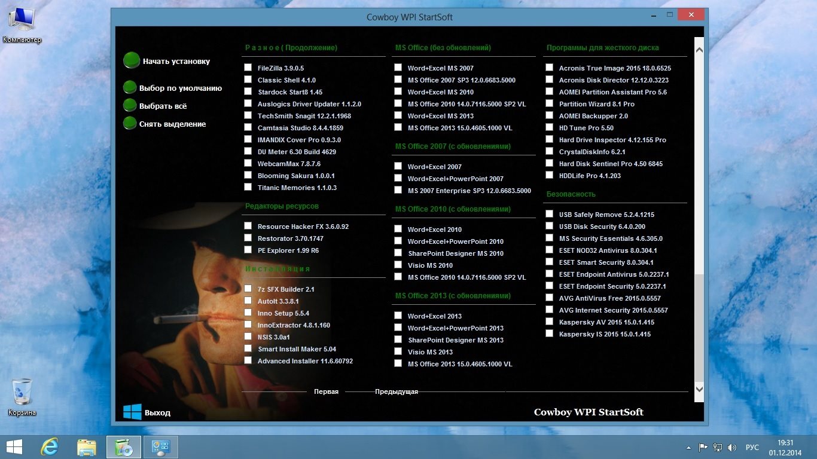Enable MS Office 2013 15.0.4605.1000 VL under без обновлений
This screenshot has height=459, width=817.
click(398, 127)
